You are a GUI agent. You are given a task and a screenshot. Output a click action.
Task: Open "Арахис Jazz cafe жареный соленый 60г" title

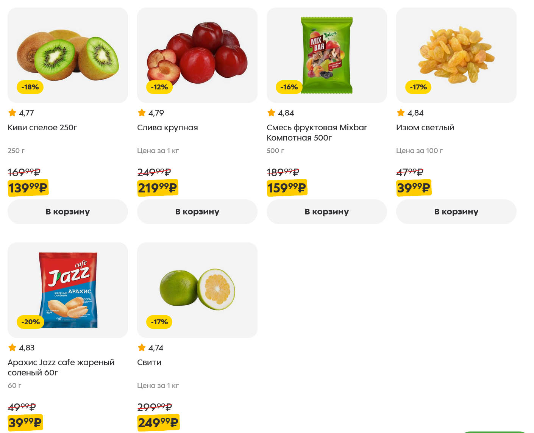[x=61, y=367]
